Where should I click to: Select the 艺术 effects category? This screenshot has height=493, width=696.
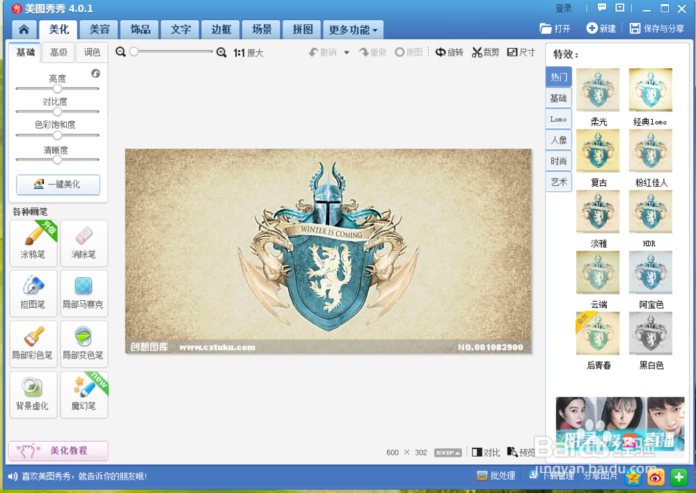point(558,182)
